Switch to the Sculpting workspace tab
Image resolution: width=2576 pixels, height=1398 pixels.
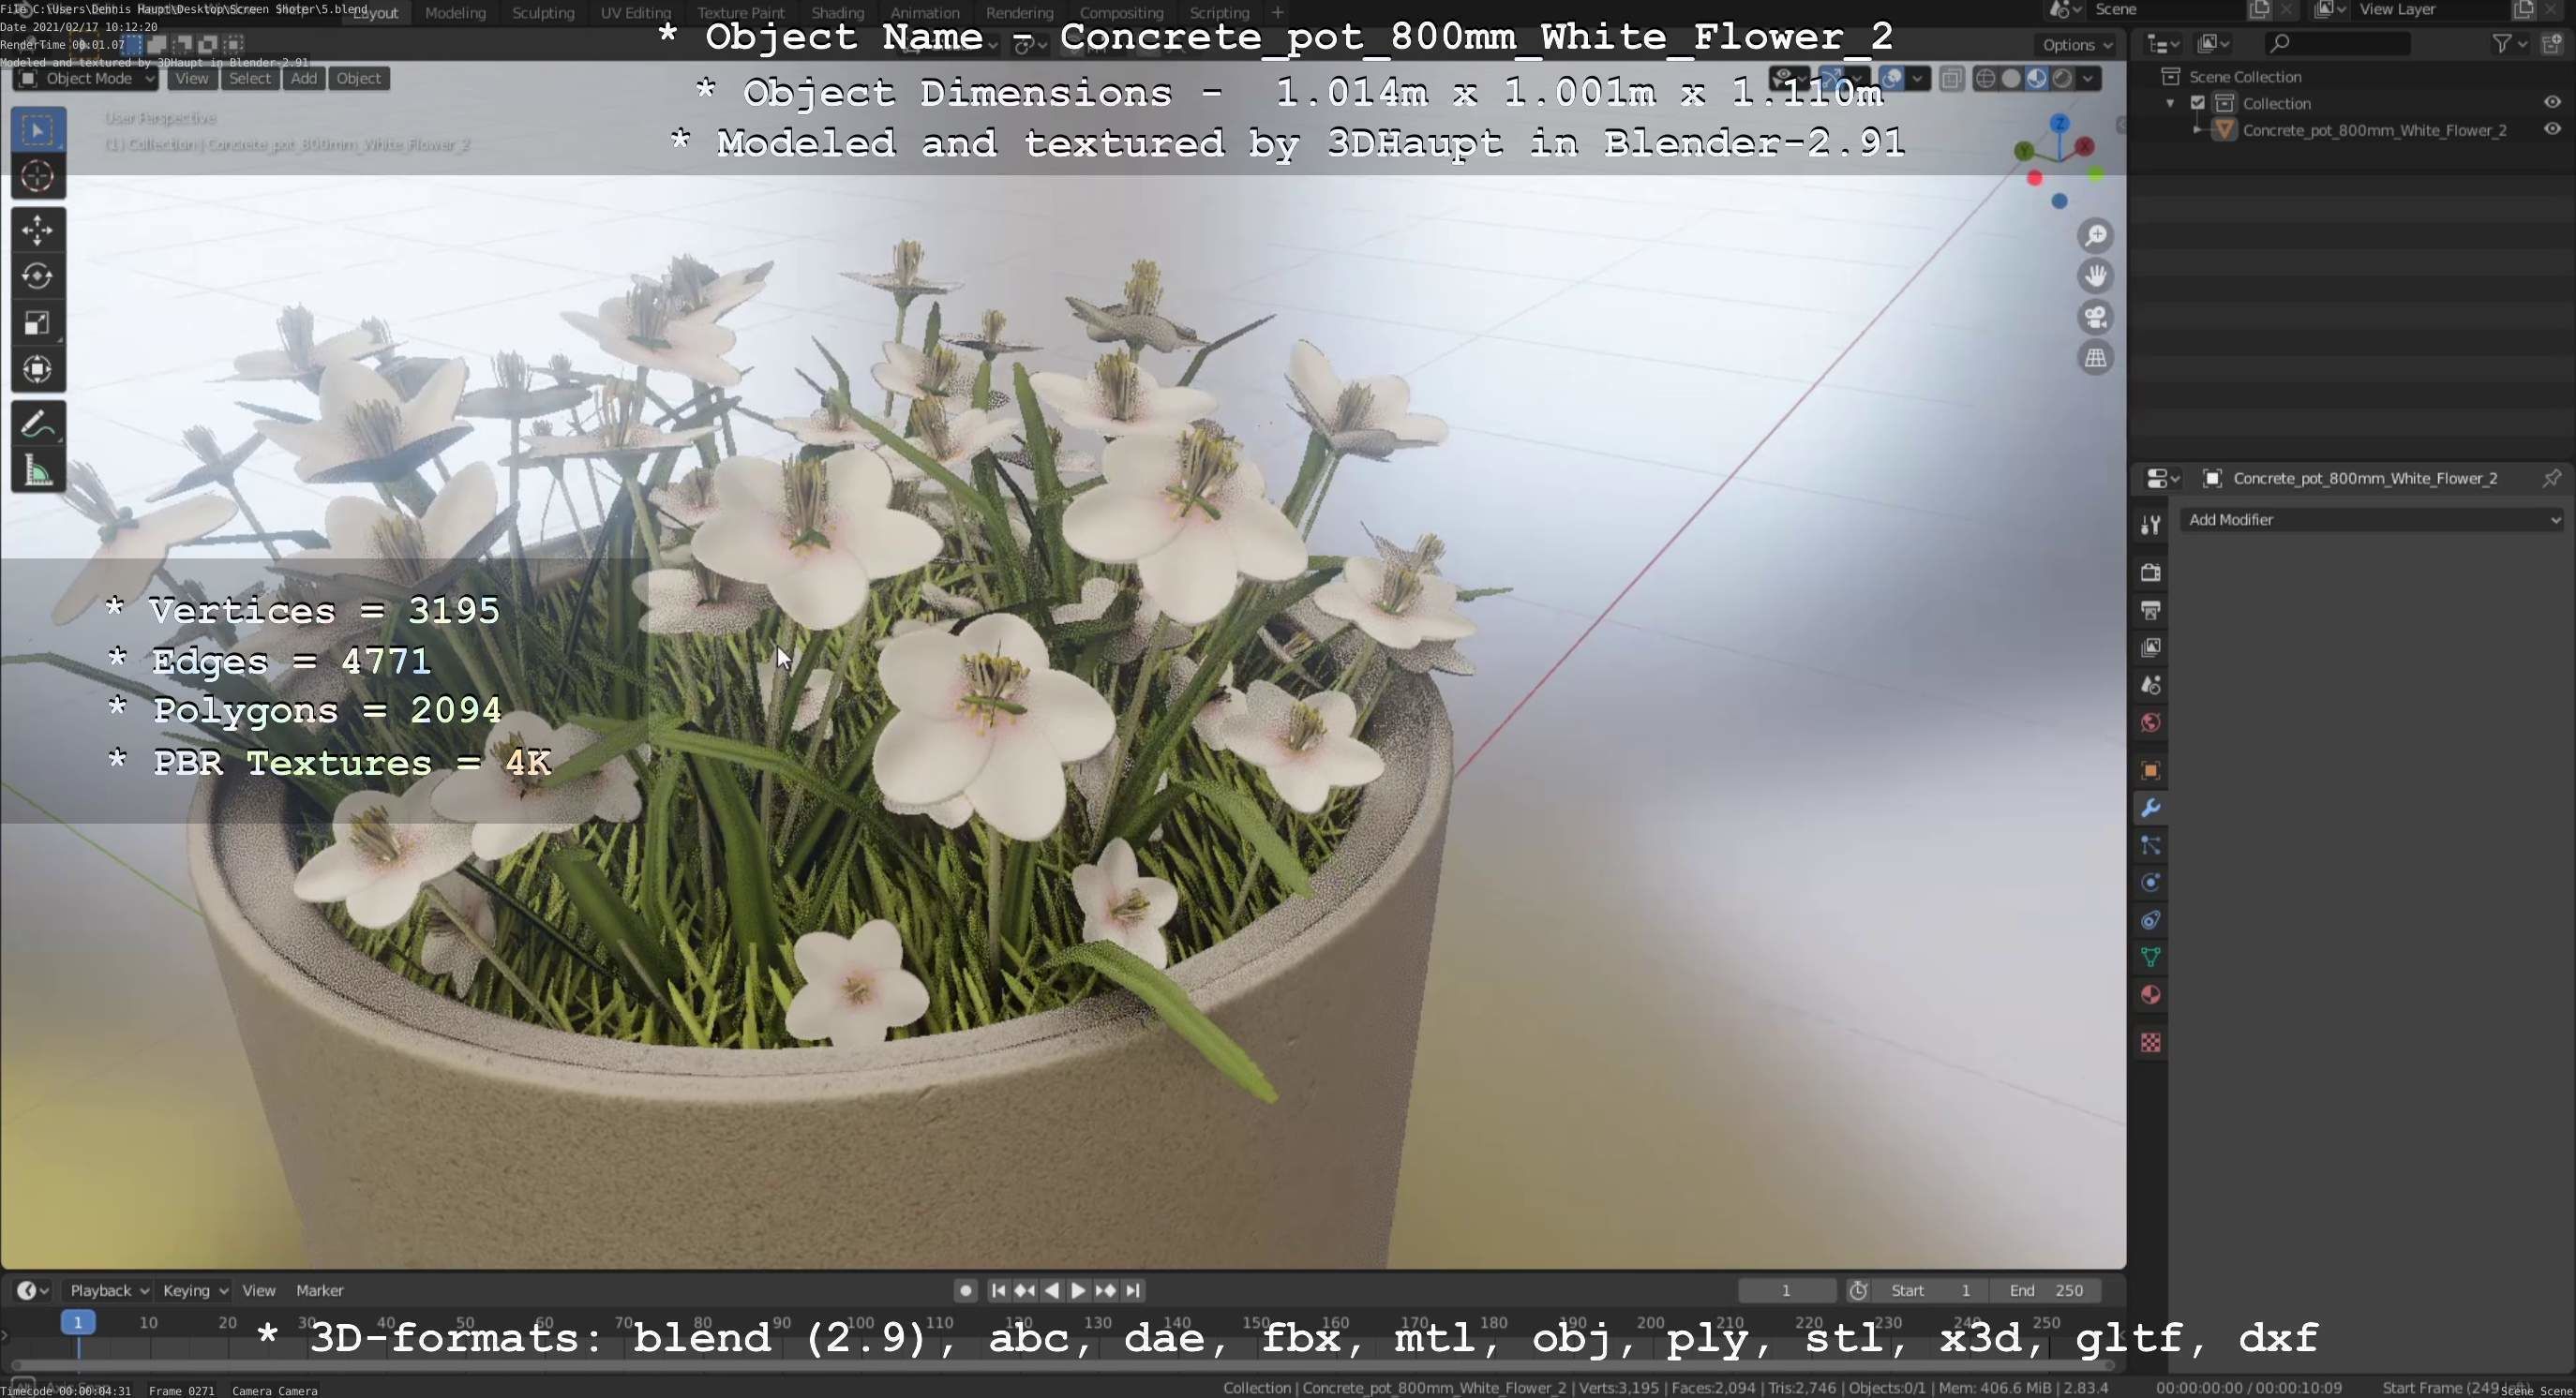(x=543, y=13)
